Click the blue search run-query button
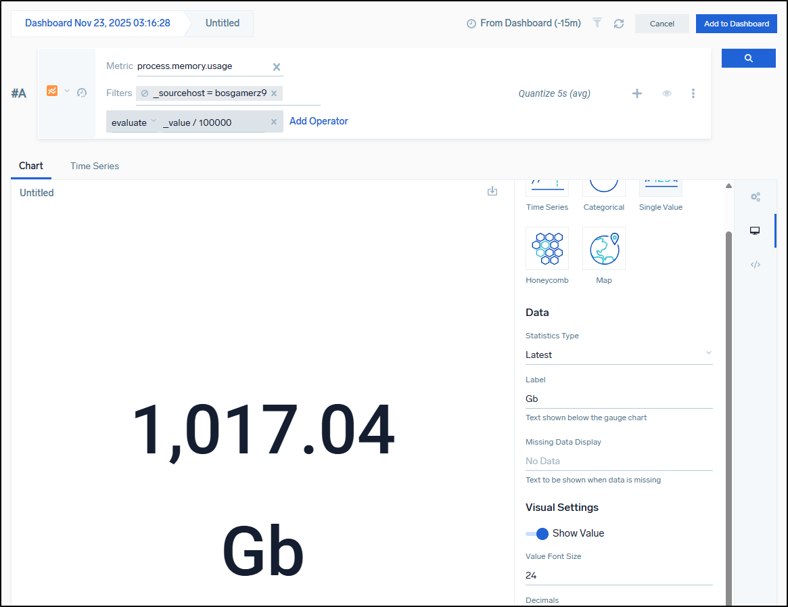This screenshot has height=607, width=788. click(x=748, y=58)
